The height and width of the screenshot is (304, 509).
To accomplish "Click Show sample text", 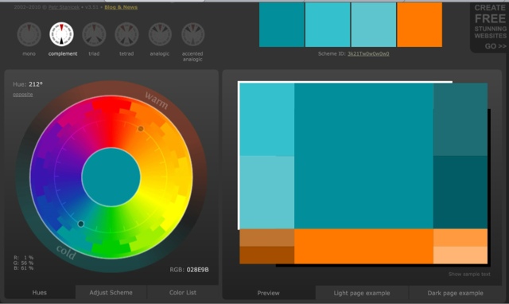I will [x=469, y=274].
